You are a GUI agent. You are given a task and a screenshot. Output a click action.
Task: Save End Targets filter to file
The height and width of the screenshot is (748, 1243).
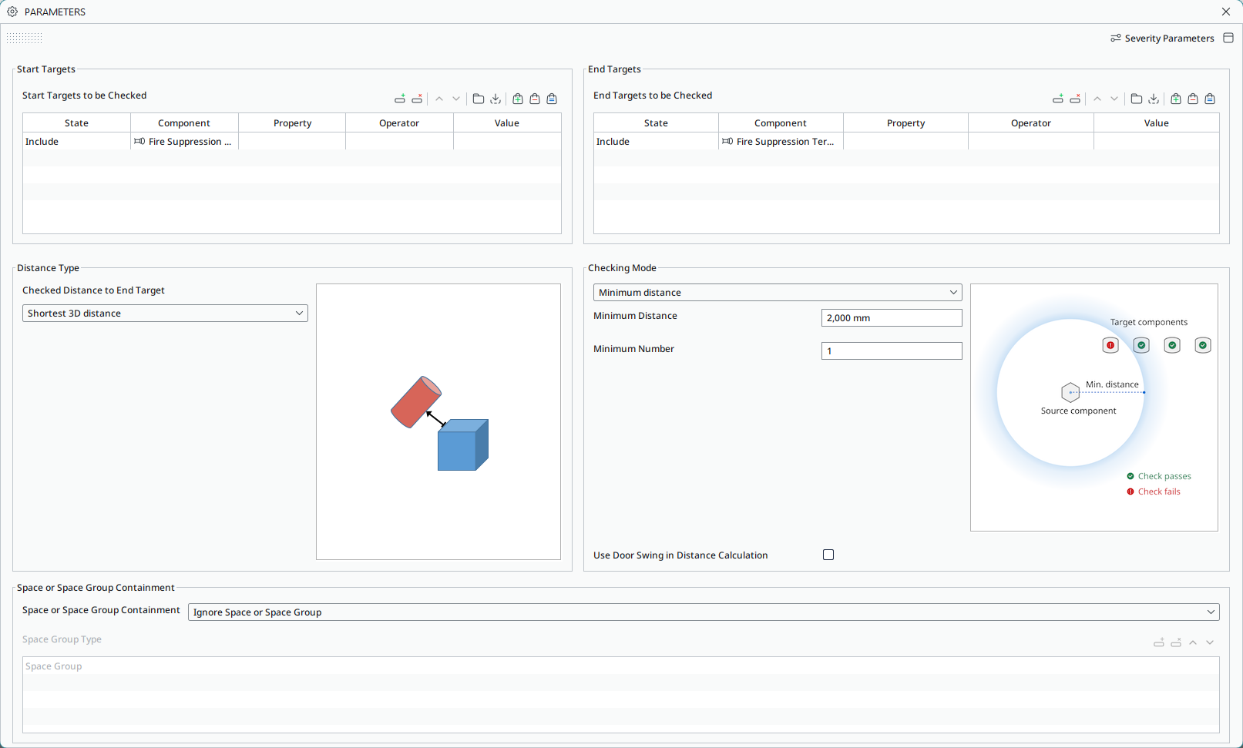click(x=1154, y=99)
